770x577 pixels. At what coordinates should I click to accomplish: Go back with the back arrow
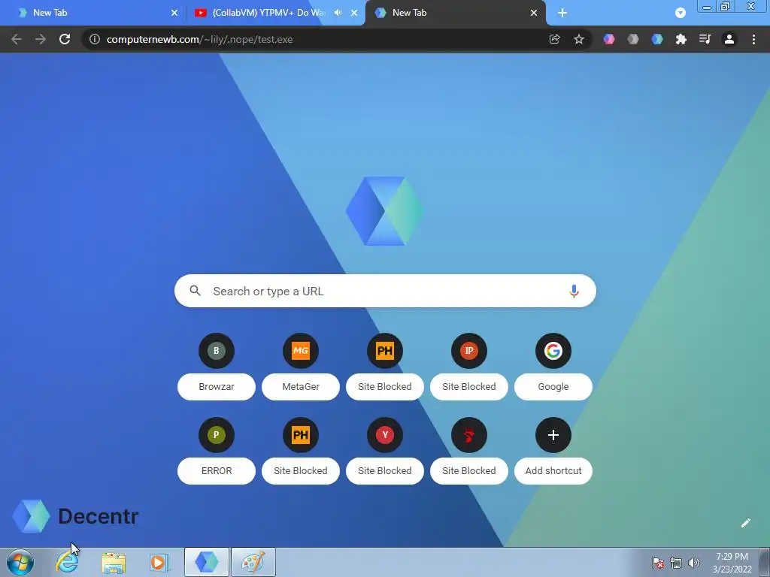17,39
